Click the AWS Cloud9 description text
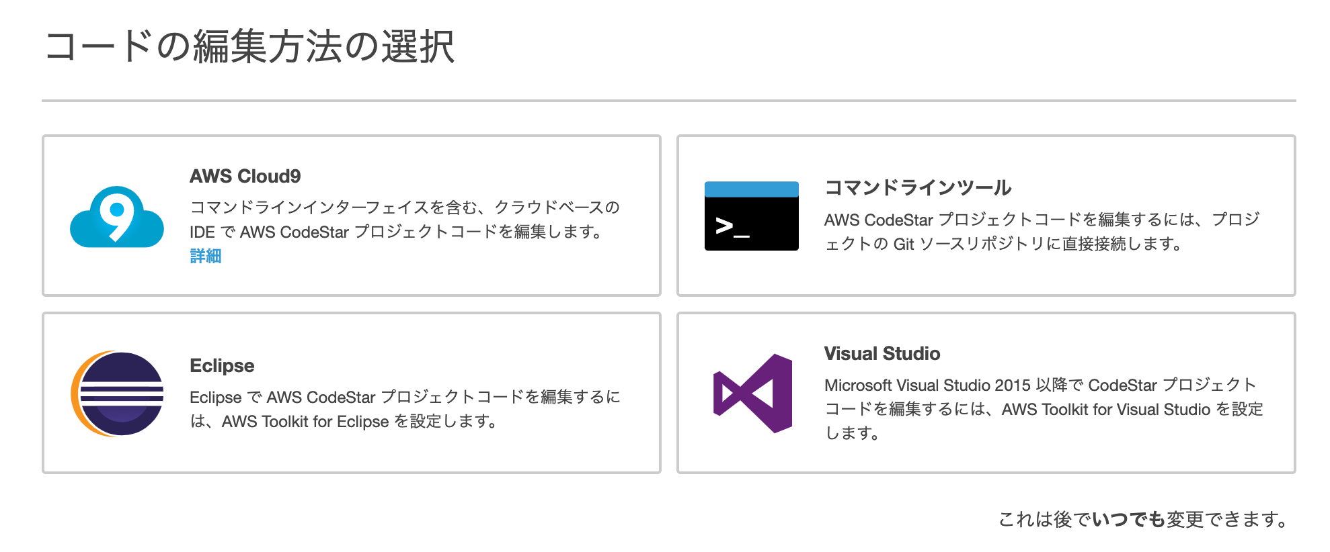The height and width of the screenshot is (552, 1330). click(405, 219)
